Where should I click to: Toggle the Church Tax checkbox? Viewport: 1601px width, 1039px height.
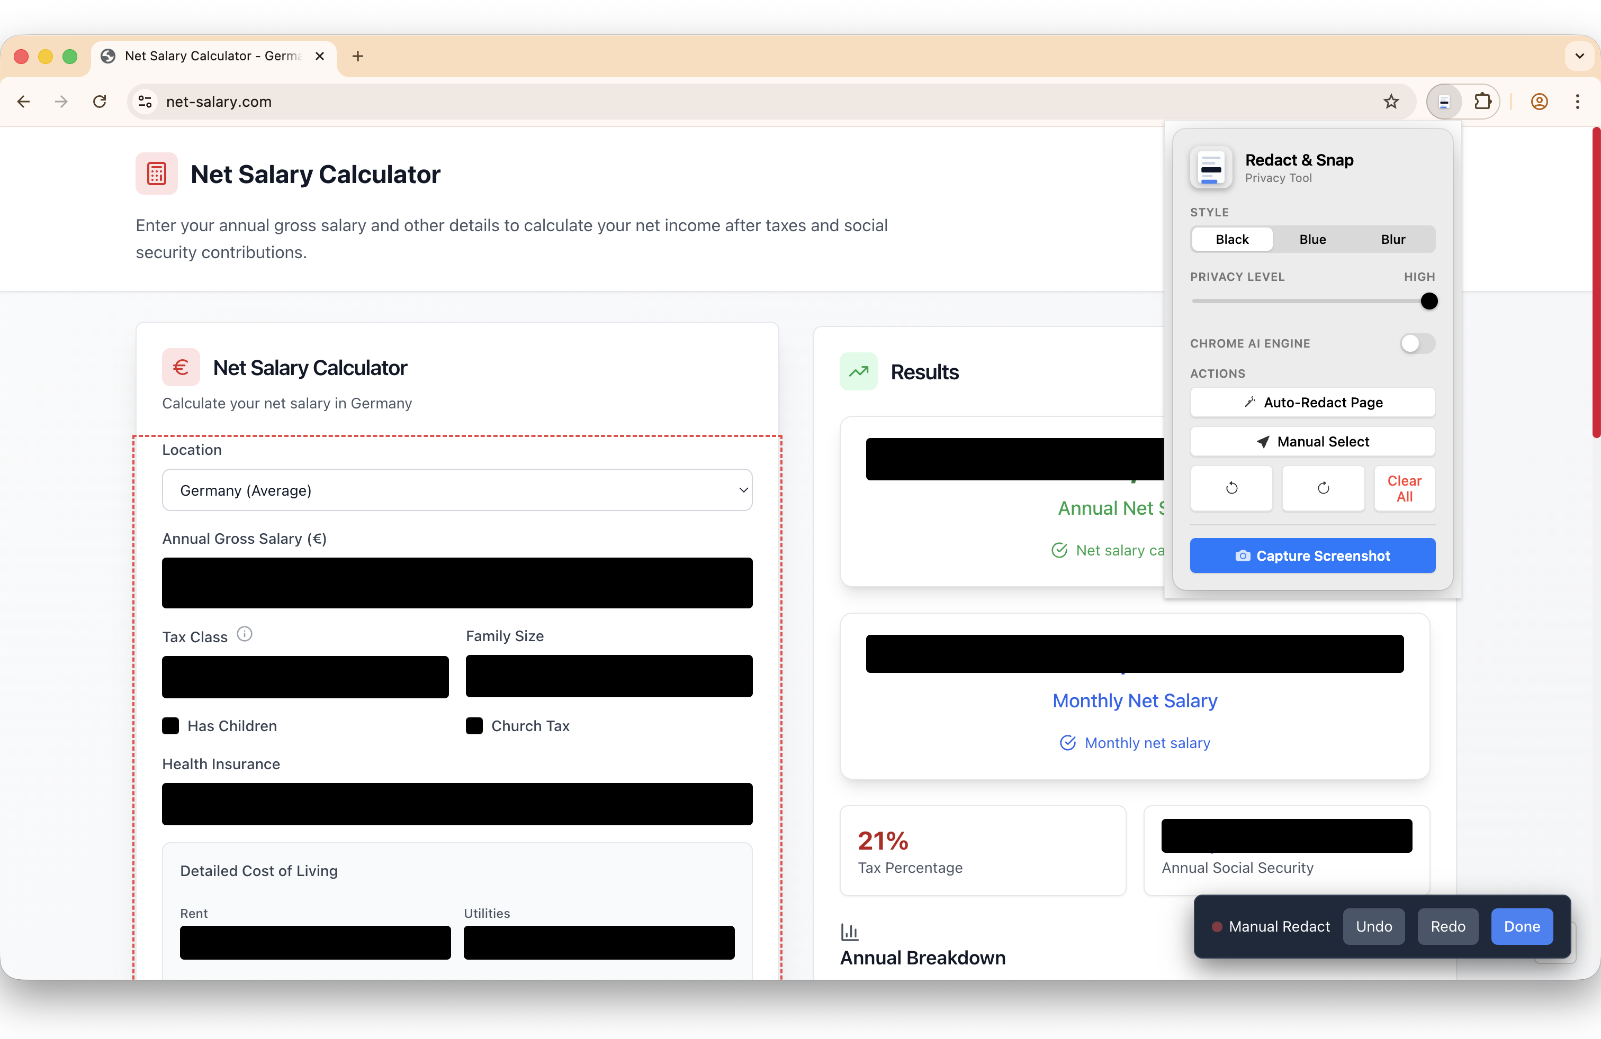click(x=474, y=726)
